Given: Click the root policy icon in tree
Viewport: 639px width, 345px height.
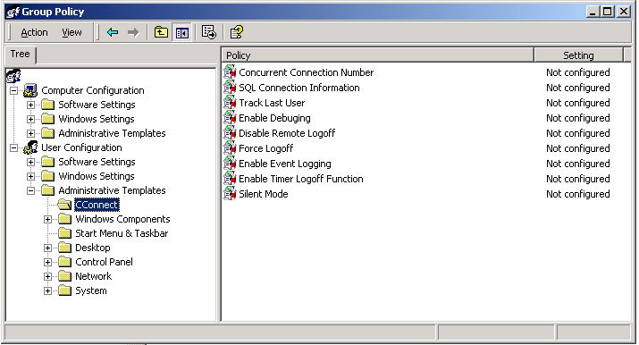Looking at the screenshot, I should (x=13, y=76).
